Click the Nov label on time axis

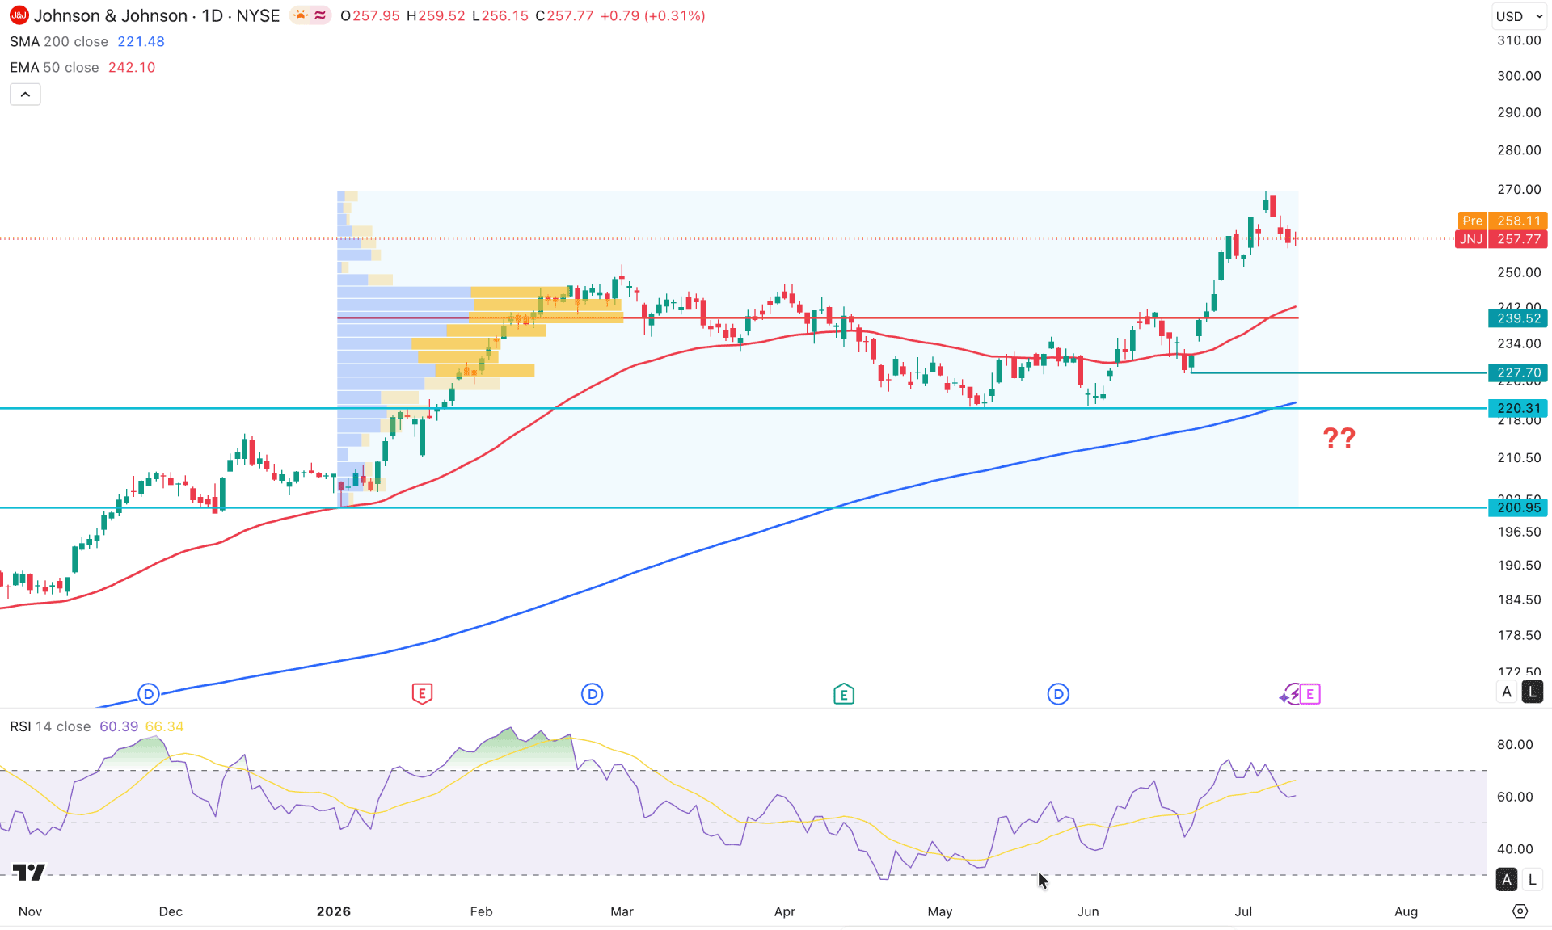30,911
